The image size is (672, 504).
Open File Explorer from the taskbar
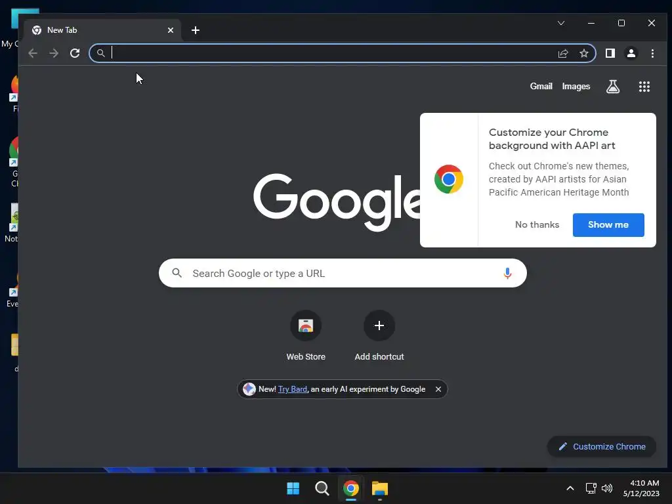click(x=380, y=488)
